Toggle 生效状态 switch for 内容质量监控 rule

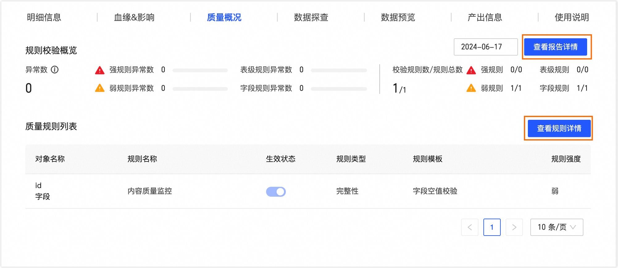point(276,192)
